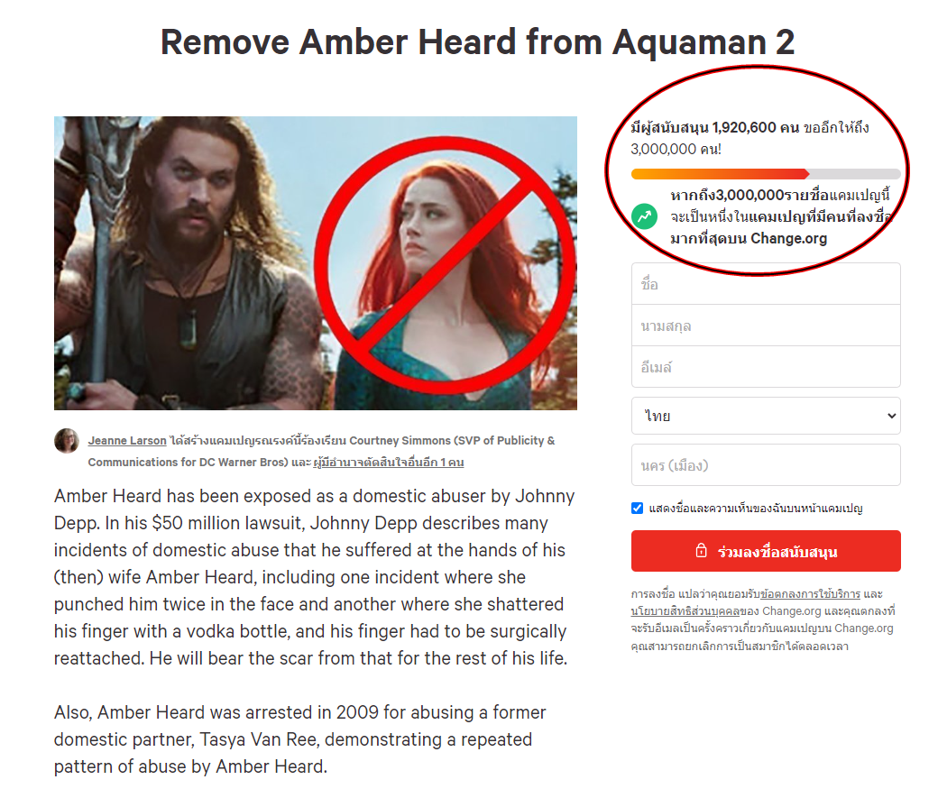Click the red prohibition sign on the image
Viewport: 938px width, 798px height.
445,266
